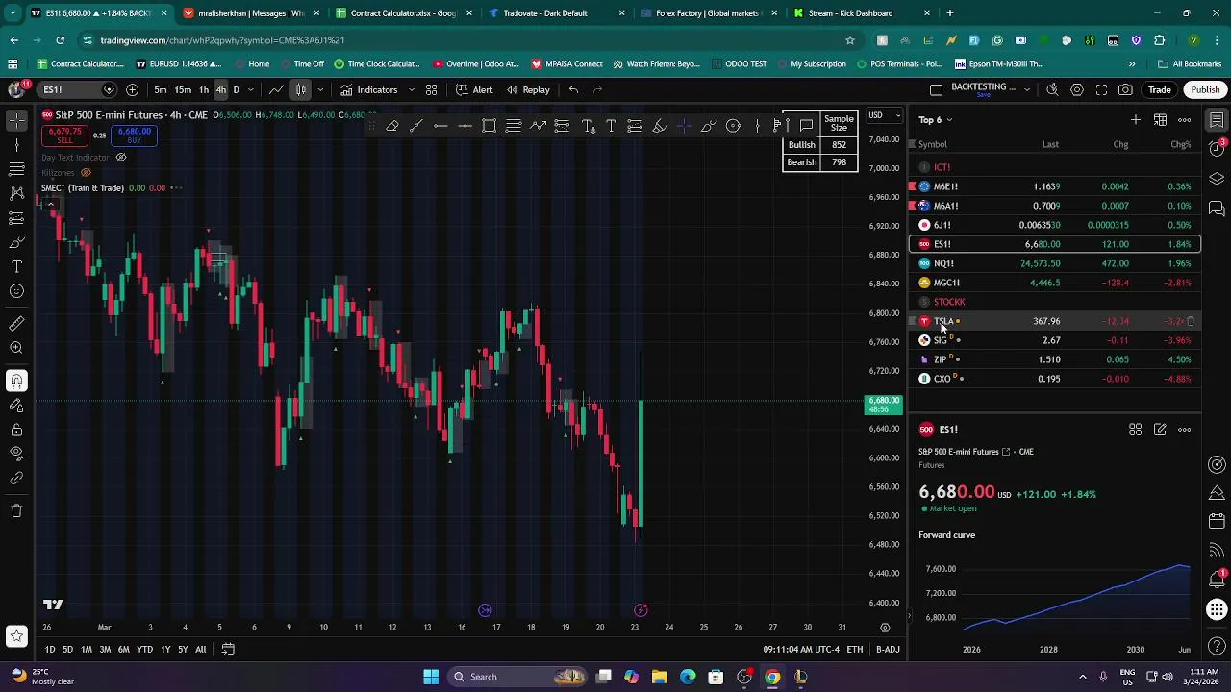This screenshot has height=692, width=1231.
Task: Click the 6,679.75 SELL button
Action: point(64,136)
